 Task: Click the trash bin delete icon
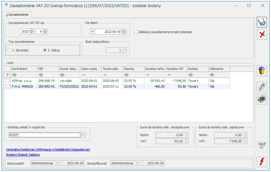click(x=262, y=71)
